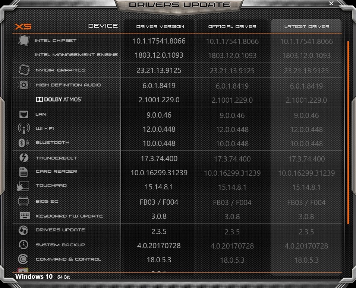The image size is (356, 288).
Task: Select official driver 1803.12.0.1093 value
Action: [232, 55]
